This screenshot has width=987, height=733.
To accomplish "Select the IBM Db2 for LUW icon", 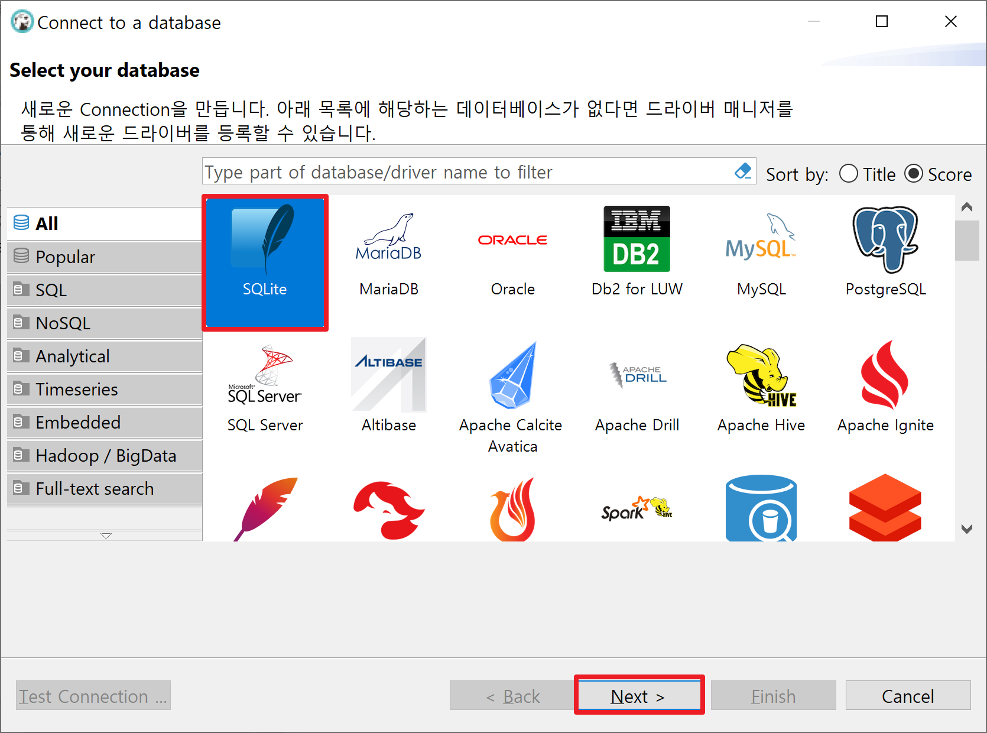I will [x=637, y=239].
